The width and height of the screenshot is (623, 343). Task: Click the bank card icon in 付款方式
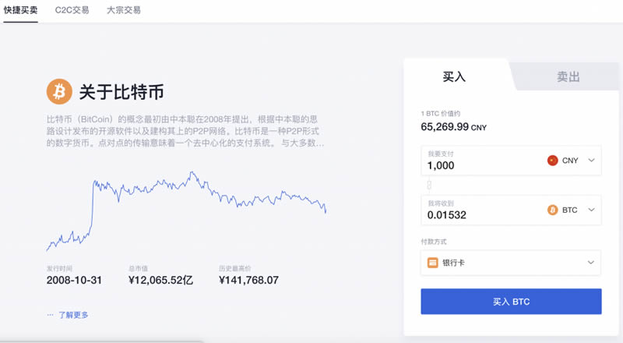point(431,263)
